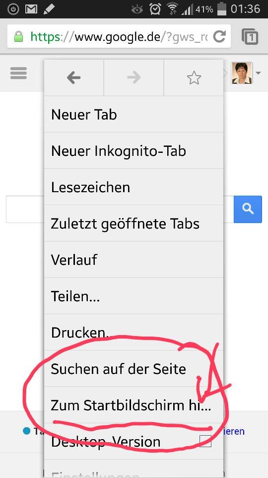268x478 pixels.
Task: Reload the page using refresh icon
Action: pyautogui.click(x=219, y=36)
